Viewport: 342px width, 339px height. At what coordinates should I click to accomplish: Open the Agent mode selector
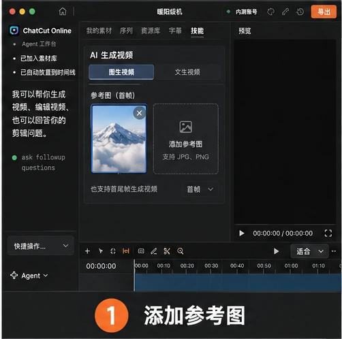[29, 276]
